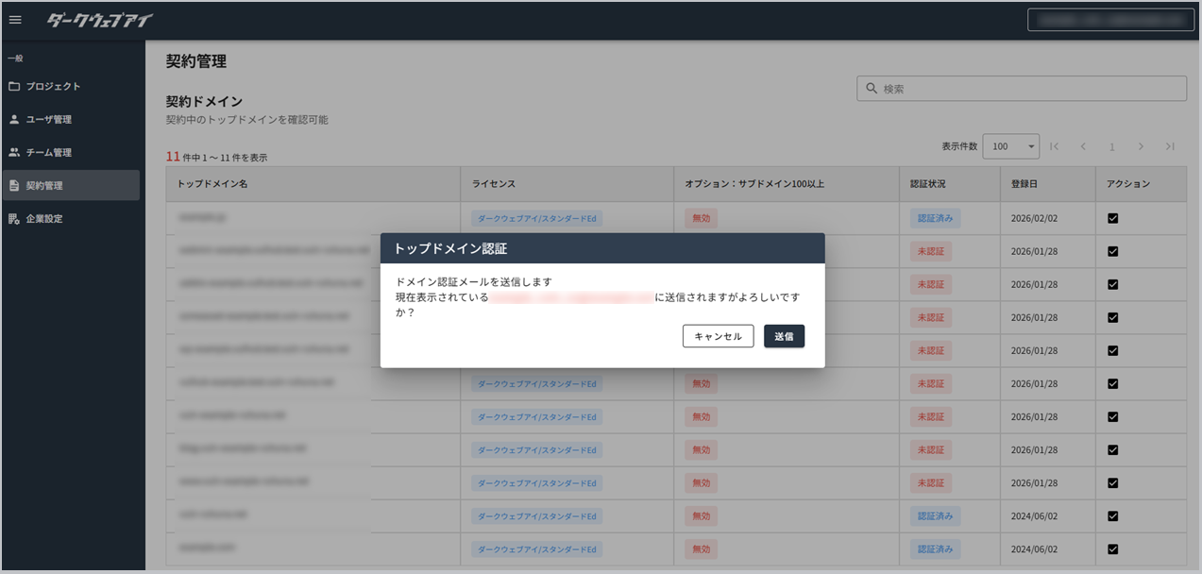Jump to first page via the |< icon
This screenshot has height=574, width=1202.
[x=1055, y=146]
